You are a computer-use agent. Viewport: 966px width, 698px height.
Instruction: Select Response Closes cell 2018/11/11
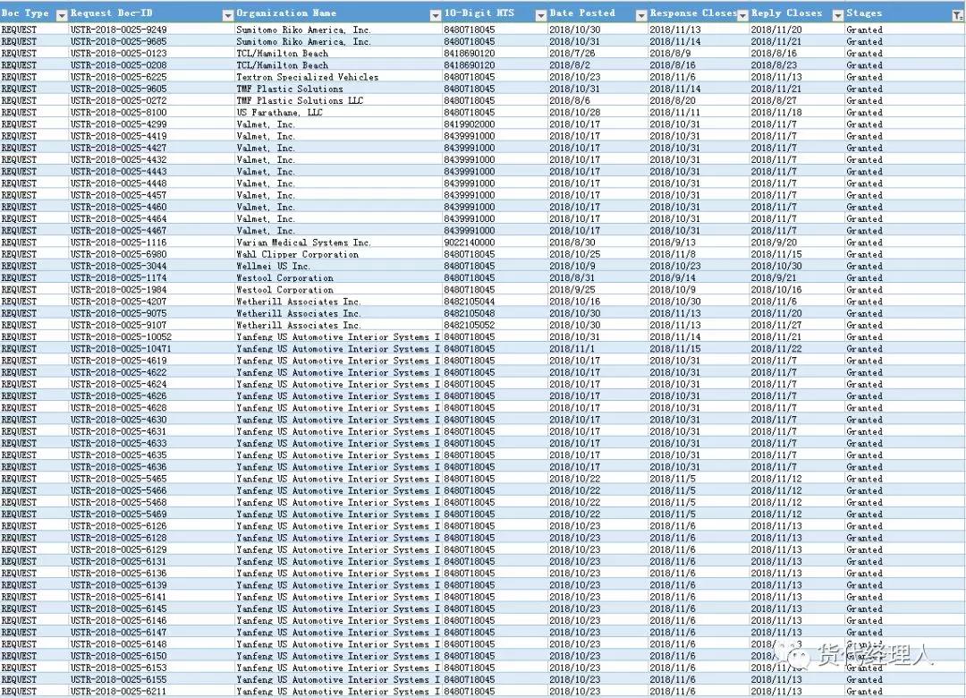tap(699, 112)
